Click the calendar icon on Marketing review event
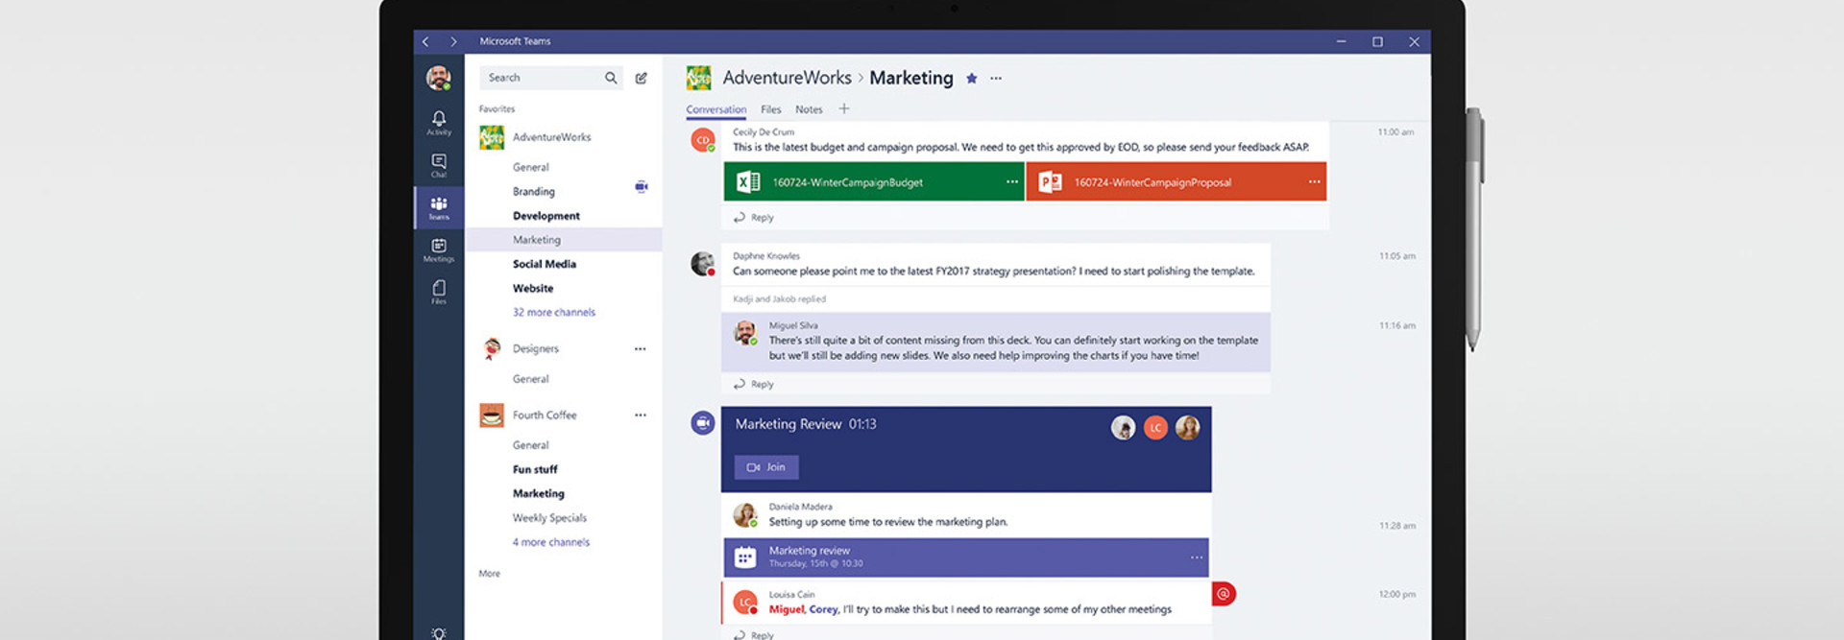 pyautogui.click(x=745, y=557)
